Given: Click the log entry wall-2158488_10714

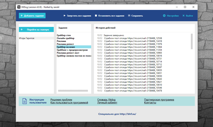Looking at the screenshot, I should [130, 62].
